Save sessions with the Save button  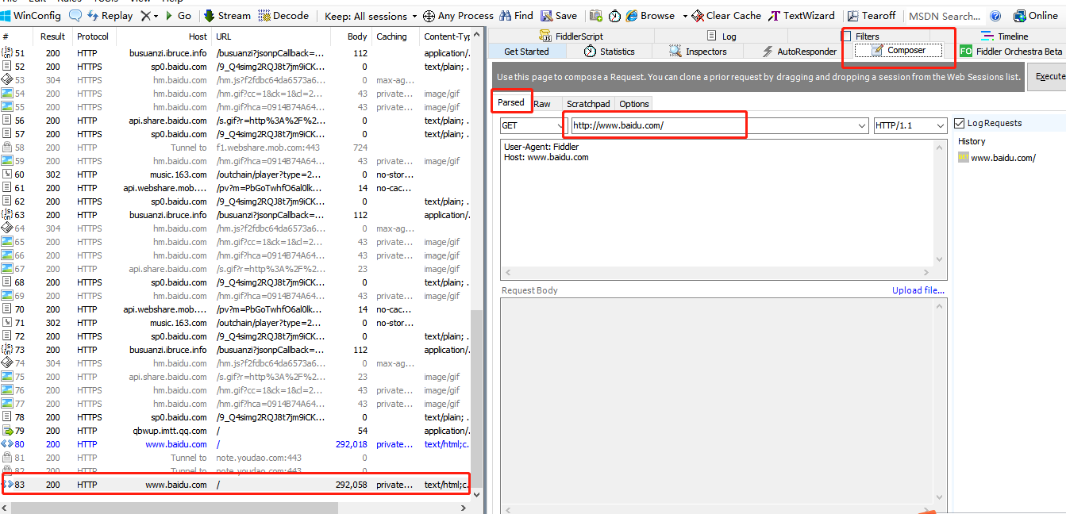click(x=559, y=16)
